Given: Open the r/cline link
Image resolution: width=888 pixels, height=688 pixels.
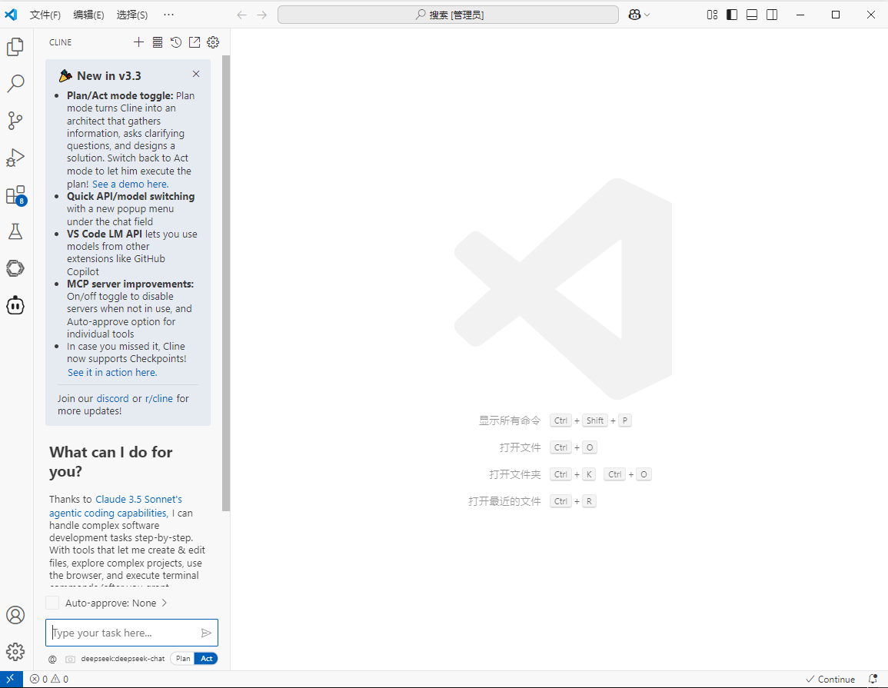Looking at the screenshot, I should 159,399.
